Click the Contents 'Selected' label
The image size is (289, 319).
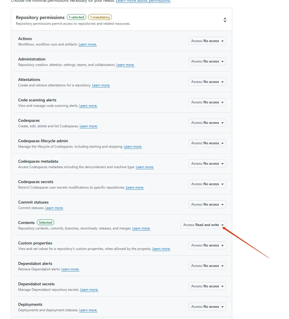(46, 223)
